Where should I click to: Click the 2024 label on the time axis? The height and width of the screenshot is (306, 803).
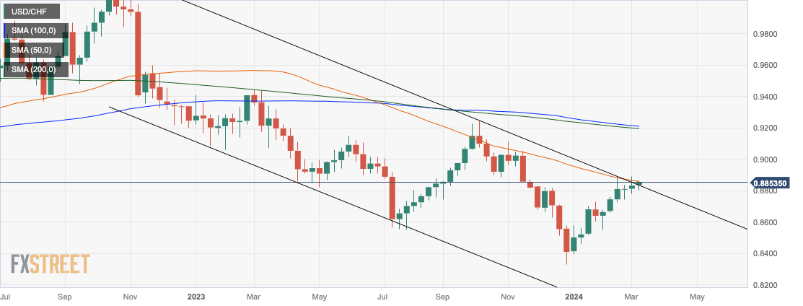click(x=574, y=296)
